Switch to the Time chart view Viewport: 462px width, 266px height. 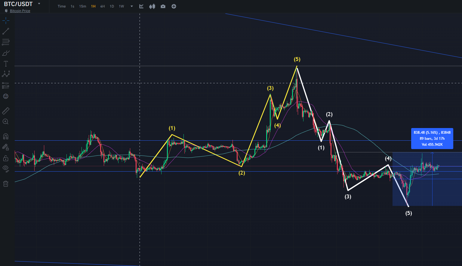(62, 6)
